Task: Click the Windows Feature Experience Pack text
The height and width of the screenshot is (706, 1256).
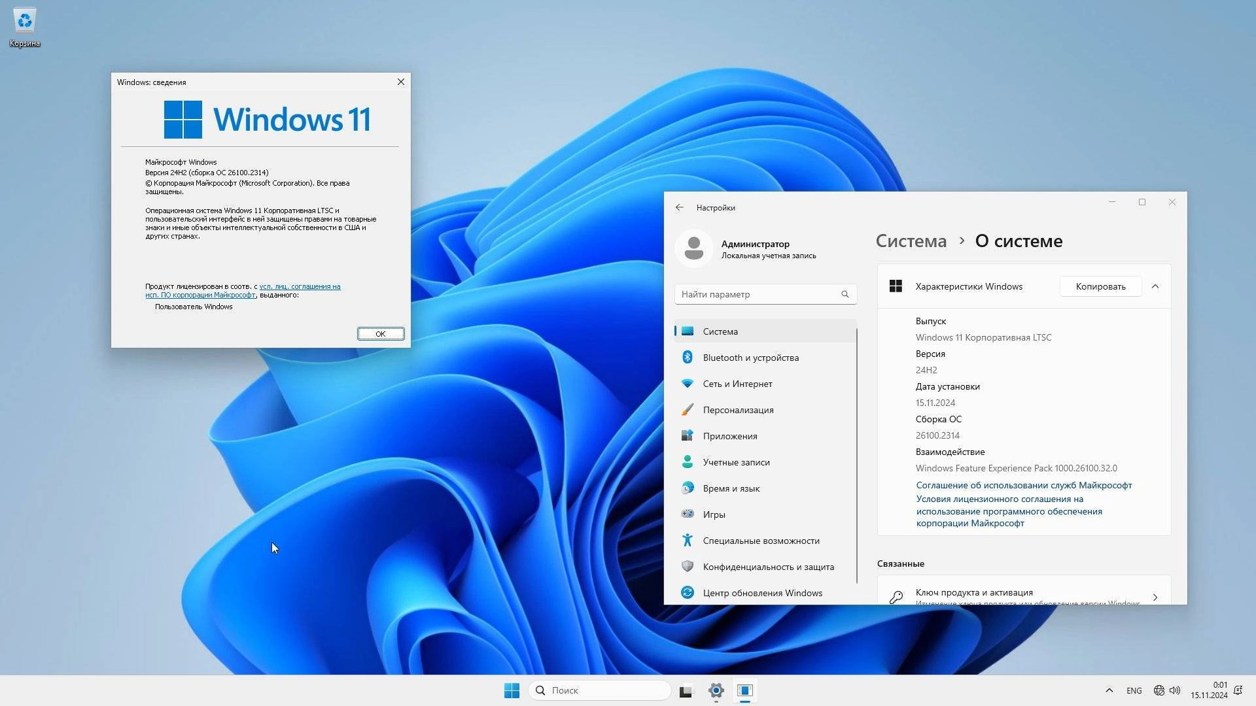Action: pos(1016,468)
